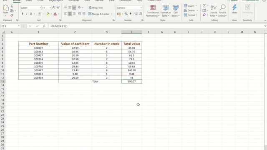Set Top Align for cell text
This screenshot has height=150, width=267.
(x=65, y=7)
